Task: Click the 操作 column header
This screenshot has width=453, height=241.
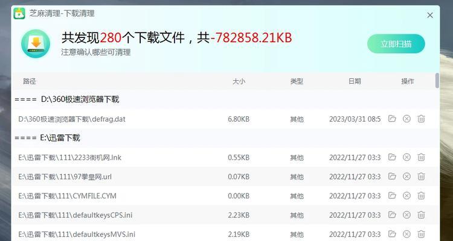Action: pyautogui.click(x=408, y=81)
